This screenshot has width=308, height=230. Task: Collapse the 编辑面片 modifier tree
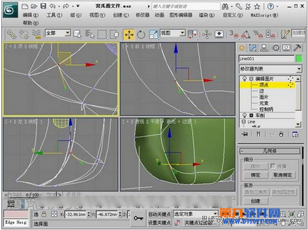click(x=251, y=79)
